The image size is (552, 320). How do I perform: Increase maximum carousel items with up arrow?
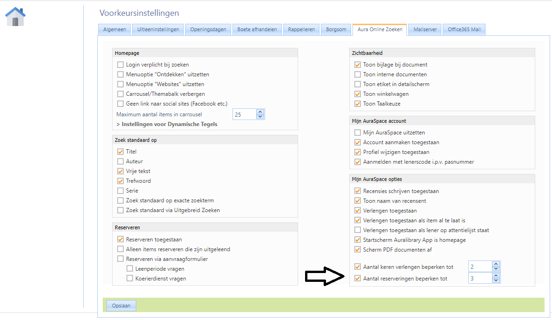pyautogui.click(x=260, y=112)
